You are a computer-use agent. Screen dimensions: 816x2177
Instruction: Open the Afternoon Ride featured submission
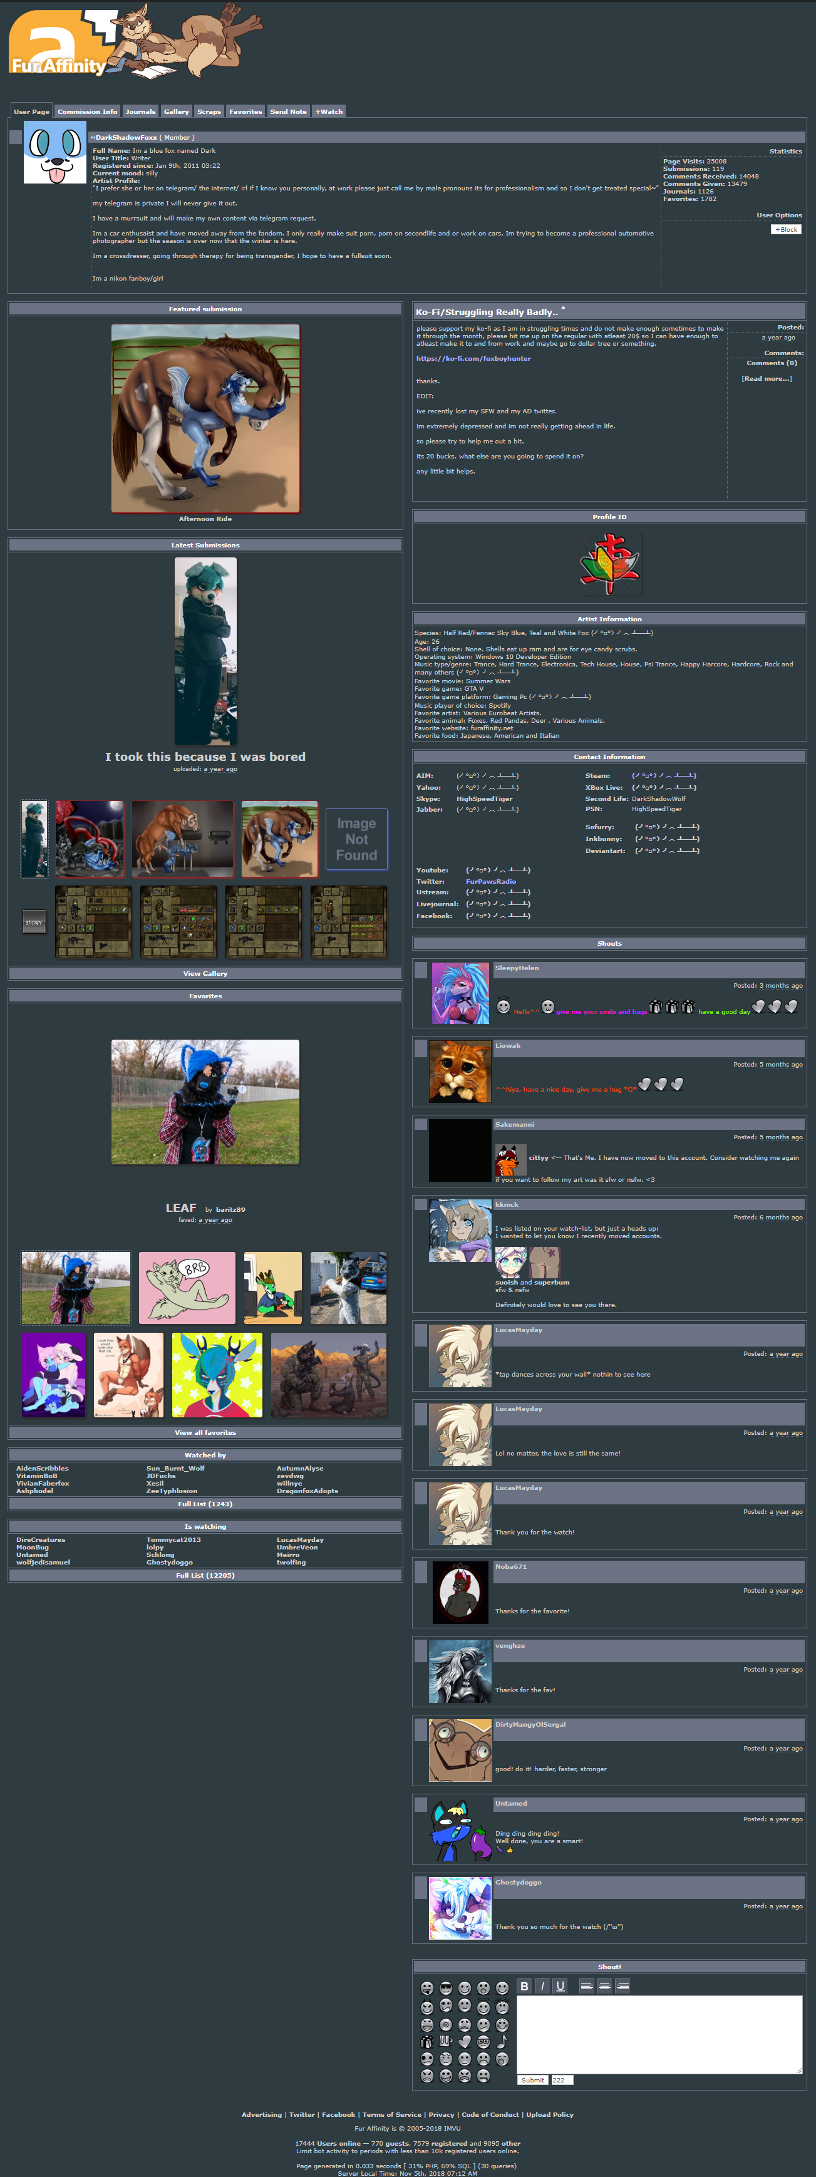205,418
